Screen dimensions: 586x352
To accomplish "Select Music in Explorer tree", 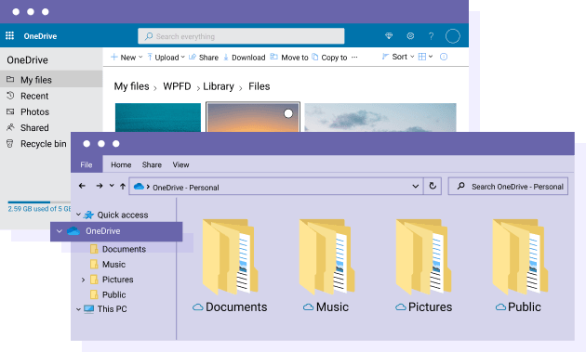I will click(x=114, y=265).
